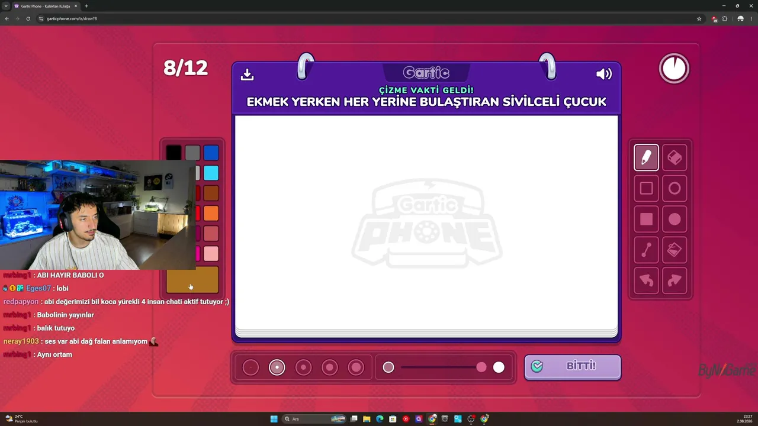Bookmark this page with the star icon

click(699, 18)
